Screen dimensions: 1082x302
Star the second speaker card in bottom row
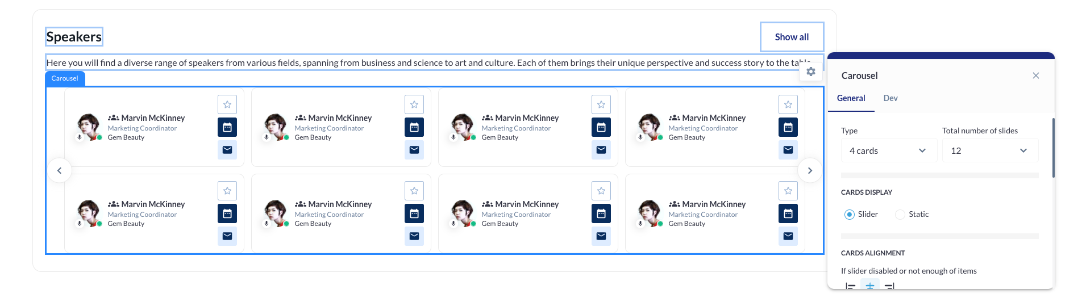pos(414,191)
